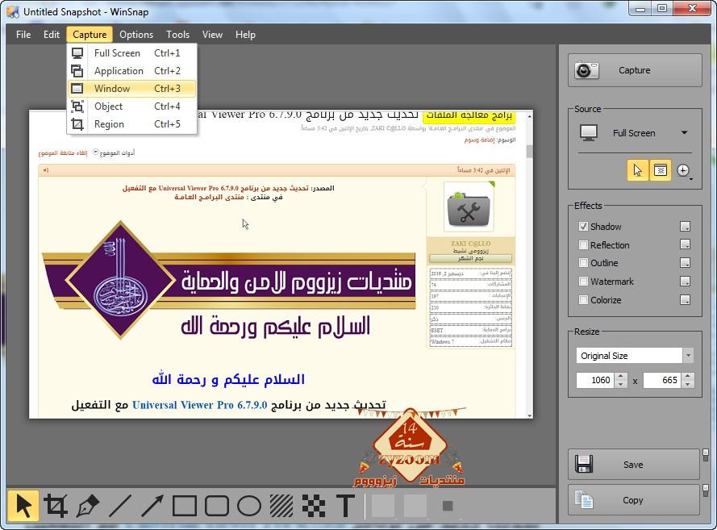
Task: Click the Capture button in right panel
Action: coord(635,70)
